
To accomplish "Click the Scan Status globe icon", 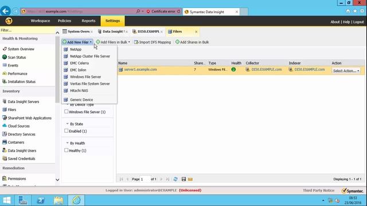I will [5, 57].
